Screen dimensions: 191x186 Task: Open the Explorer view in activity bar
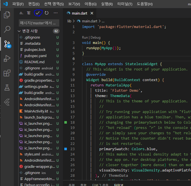point(7,15)
